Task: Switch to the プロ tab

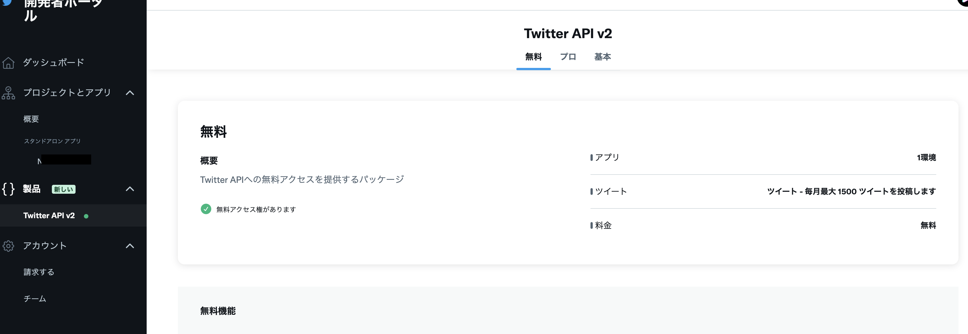Action: (x=568, y=57)
